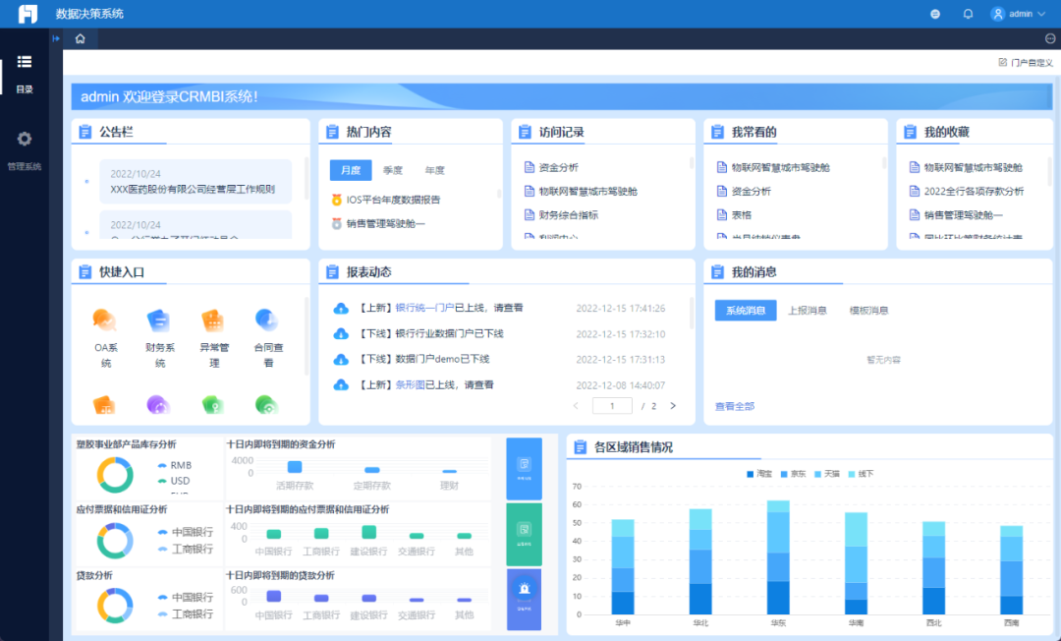Click 查看全部 in 我的消息
The height and width of the screenshot is (641, 1061).
(735, 407)
